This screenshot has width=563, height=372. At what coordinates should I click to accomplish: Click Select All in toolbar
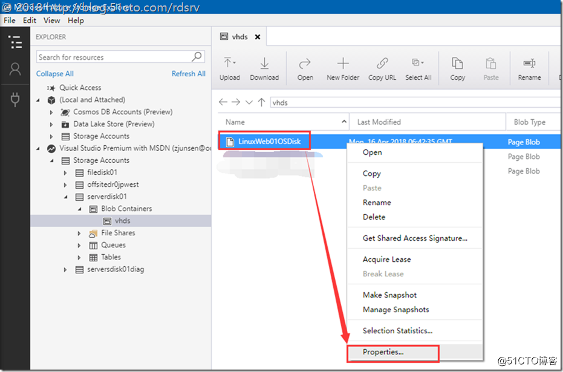click(x=418, y=68)
